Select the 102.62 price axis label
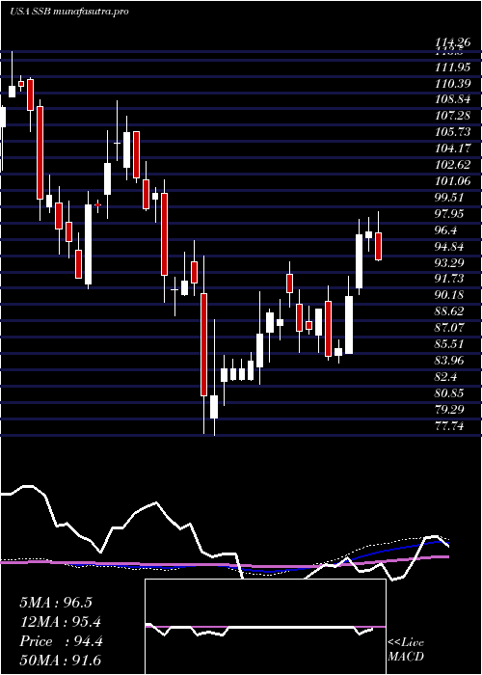Viewport: 482px width, 675px height. (x=455, y=165)
